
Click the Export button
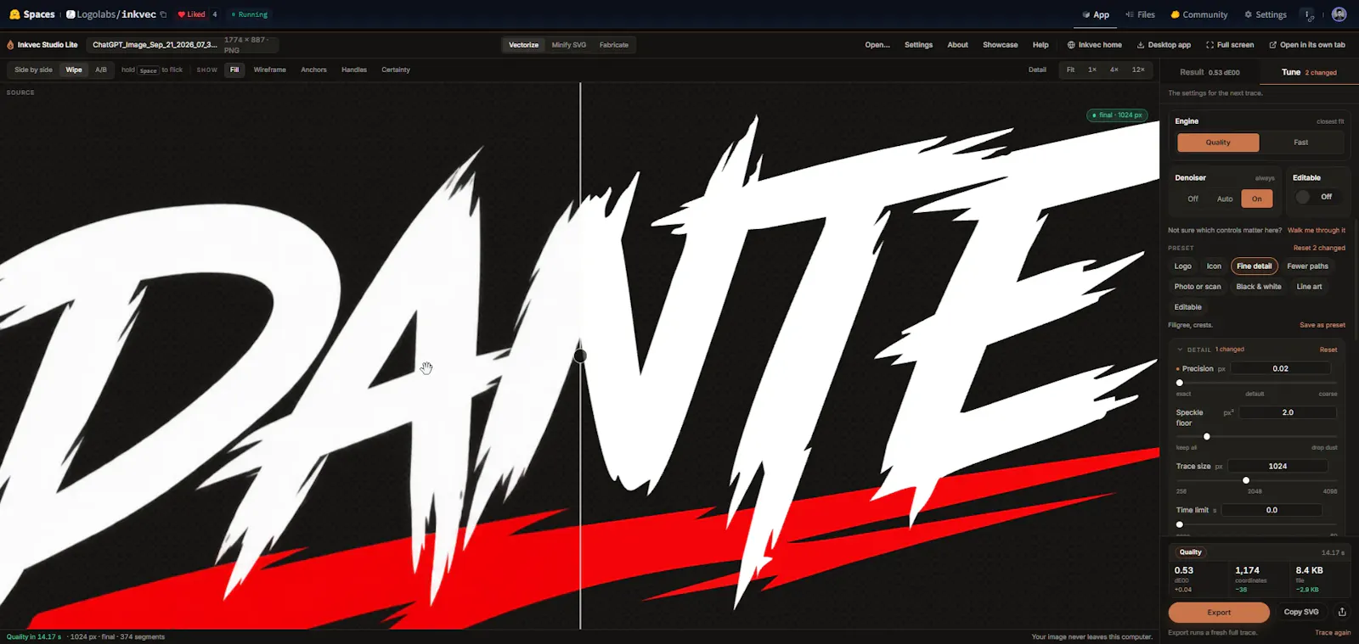[x=1219, y=612]
